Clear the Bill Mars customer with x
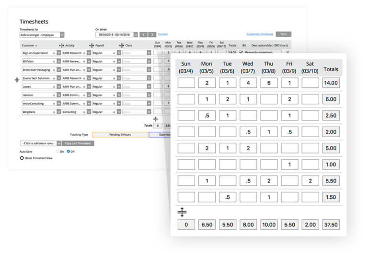 54,62
